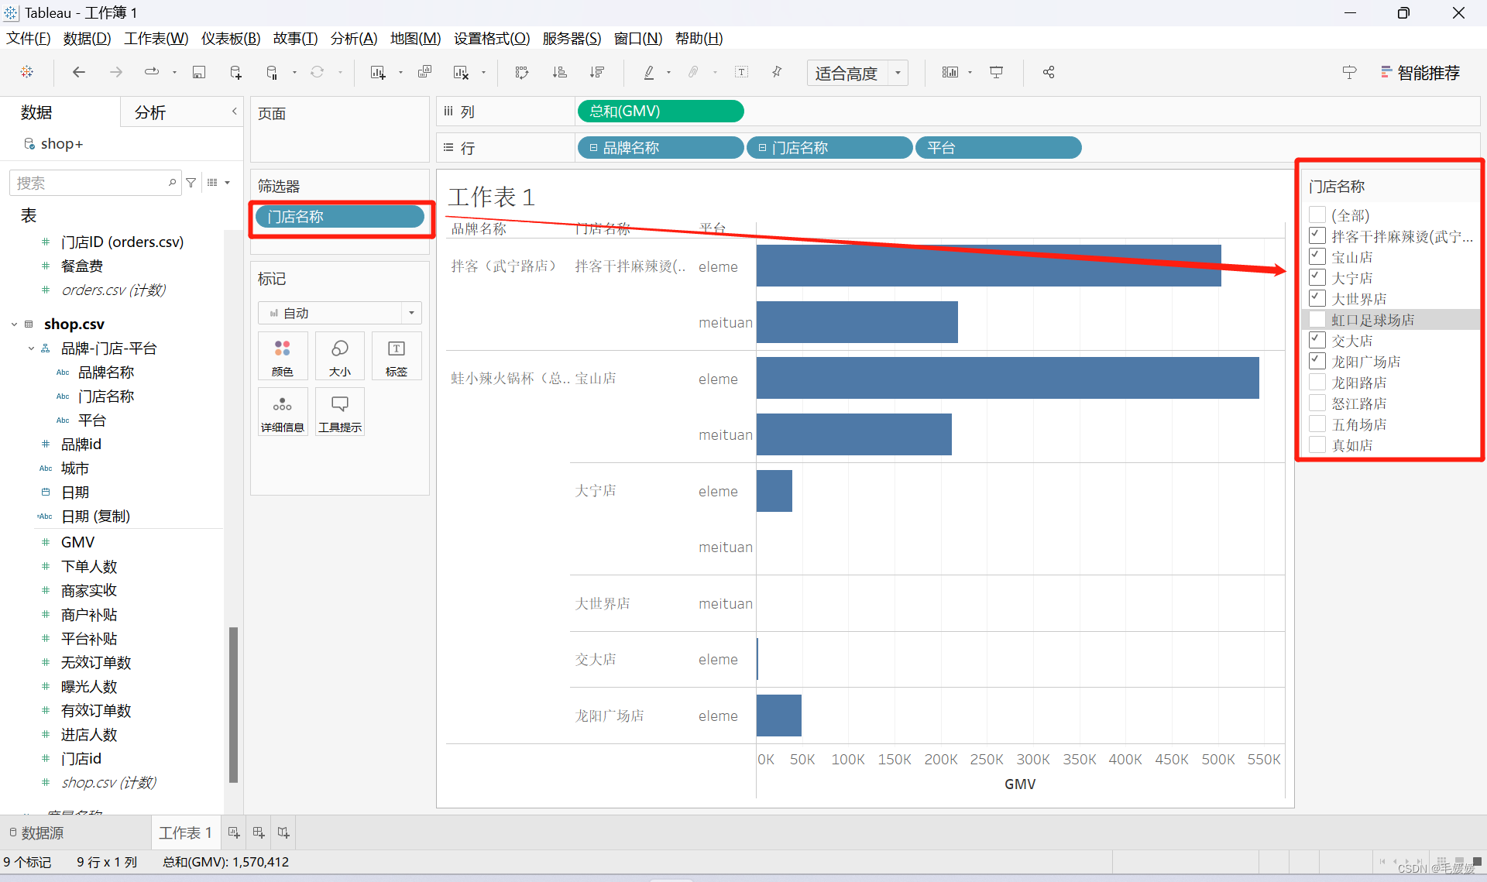
Task: Uncheck the 大世界店 checkbox
Action: 1317,298
